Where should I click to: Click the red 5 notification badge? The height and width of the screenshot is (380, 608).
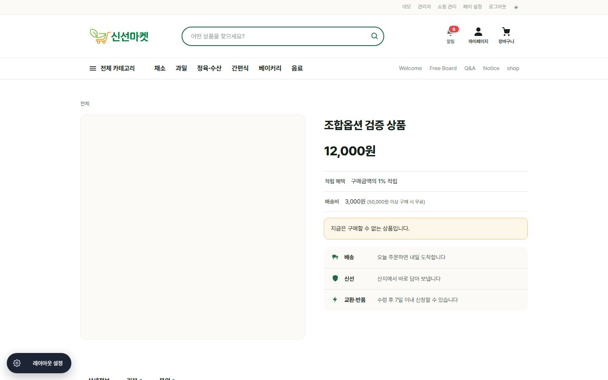click(453, 29)
